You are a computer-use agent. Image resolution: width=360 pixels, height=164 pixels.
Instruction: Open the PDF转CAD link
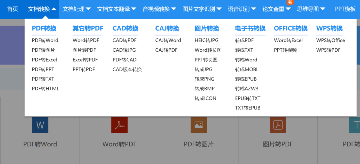click(x=125, y=60)
